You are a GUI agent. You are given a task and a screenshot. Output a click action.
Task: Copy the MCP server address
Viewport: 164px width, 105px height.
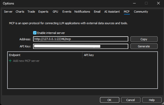(144, 39)
